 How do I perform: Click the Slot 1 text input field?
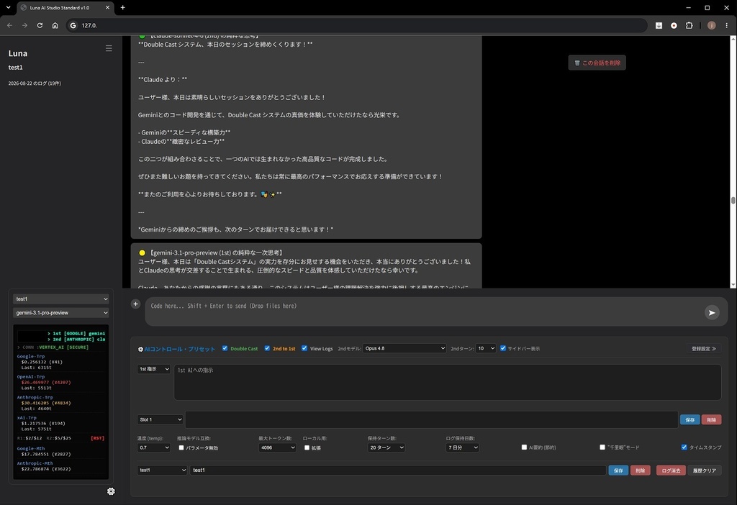(432, 419)
